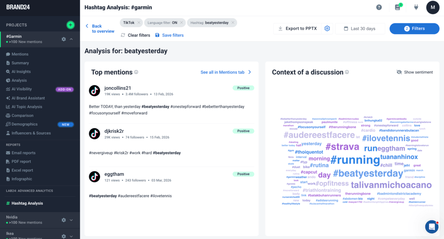Remove the Hashtag beatyesterday filter chip

233,23
